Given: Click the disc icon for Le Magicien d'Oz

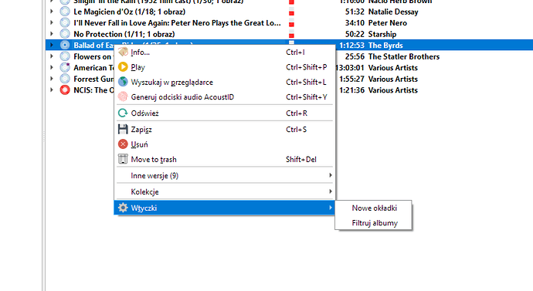Looking at the screenshot, I should coord(65,12).
